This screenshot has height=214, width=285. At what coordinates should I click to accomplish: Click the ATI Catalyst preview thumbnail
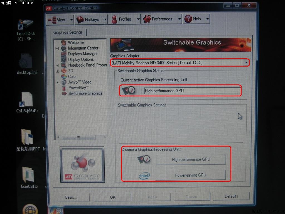click(82, 165)
